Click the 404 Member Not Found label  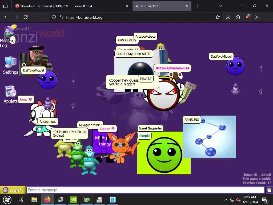click(x=69, y=133)
